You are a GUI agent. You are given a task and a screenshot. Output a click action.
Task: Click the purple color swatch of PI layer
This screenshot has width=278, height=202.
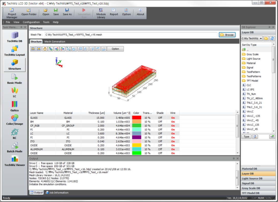click(x=136, y=137)
